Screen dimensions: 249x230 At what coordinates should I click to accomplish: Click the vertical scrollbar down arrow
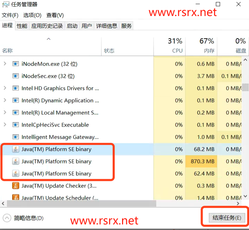(x=246, y=196)
